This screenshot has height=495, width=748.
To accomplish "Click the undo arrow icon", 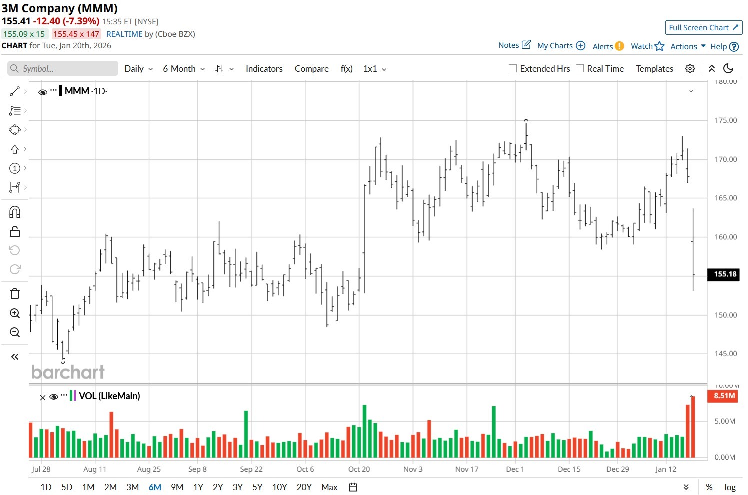I will click(15, 250).
